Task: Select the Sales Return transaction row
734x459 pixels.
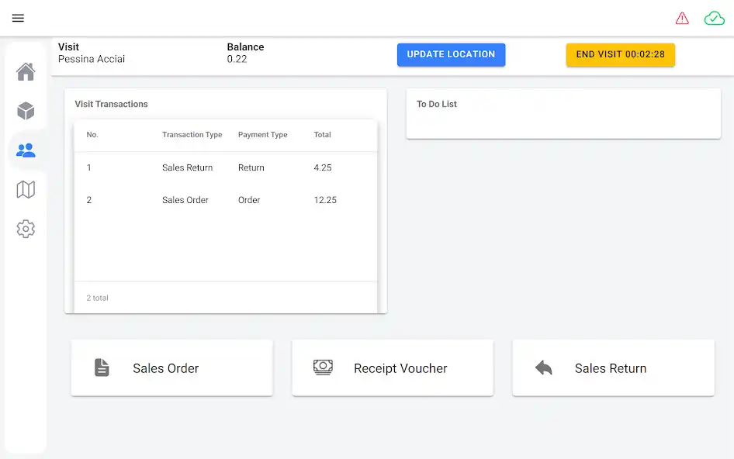Action: click(225, 167)
